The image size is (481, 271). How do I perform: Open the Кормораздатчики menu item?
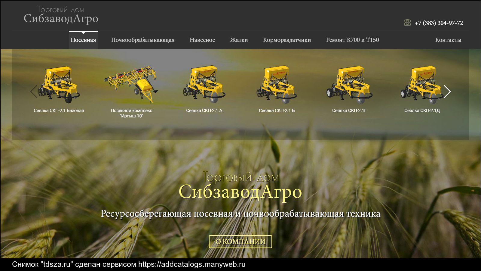287,40
